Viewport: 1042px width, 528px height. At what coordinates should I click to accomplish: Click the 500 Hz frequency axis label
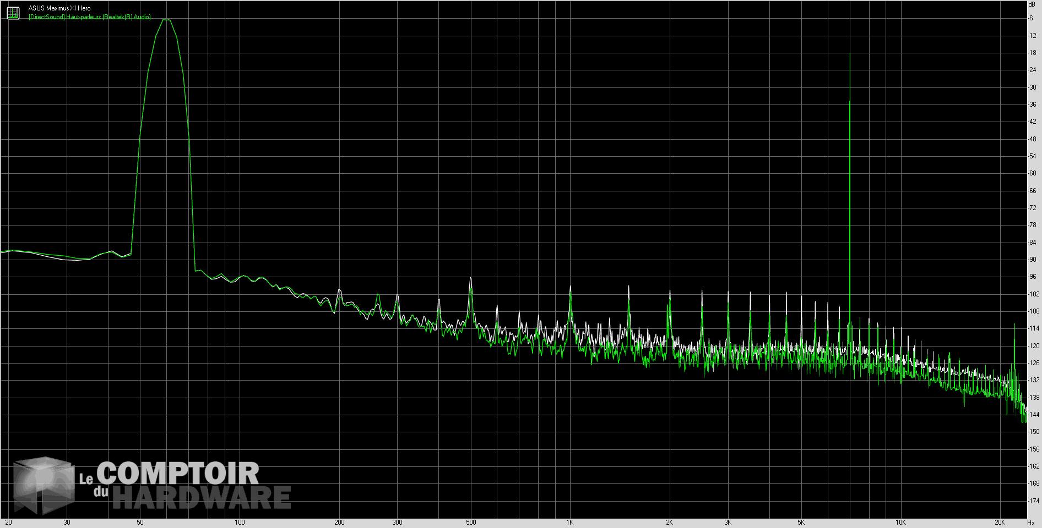(x=470, y=522)
